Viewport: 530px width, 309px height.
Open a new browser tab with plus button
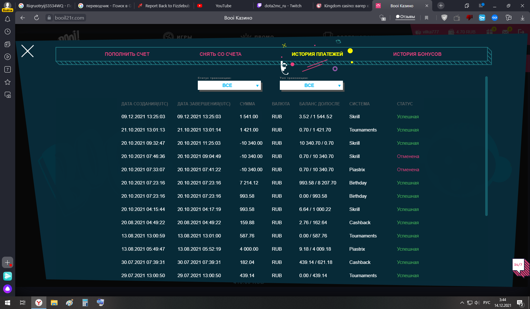tap(441, 6)
